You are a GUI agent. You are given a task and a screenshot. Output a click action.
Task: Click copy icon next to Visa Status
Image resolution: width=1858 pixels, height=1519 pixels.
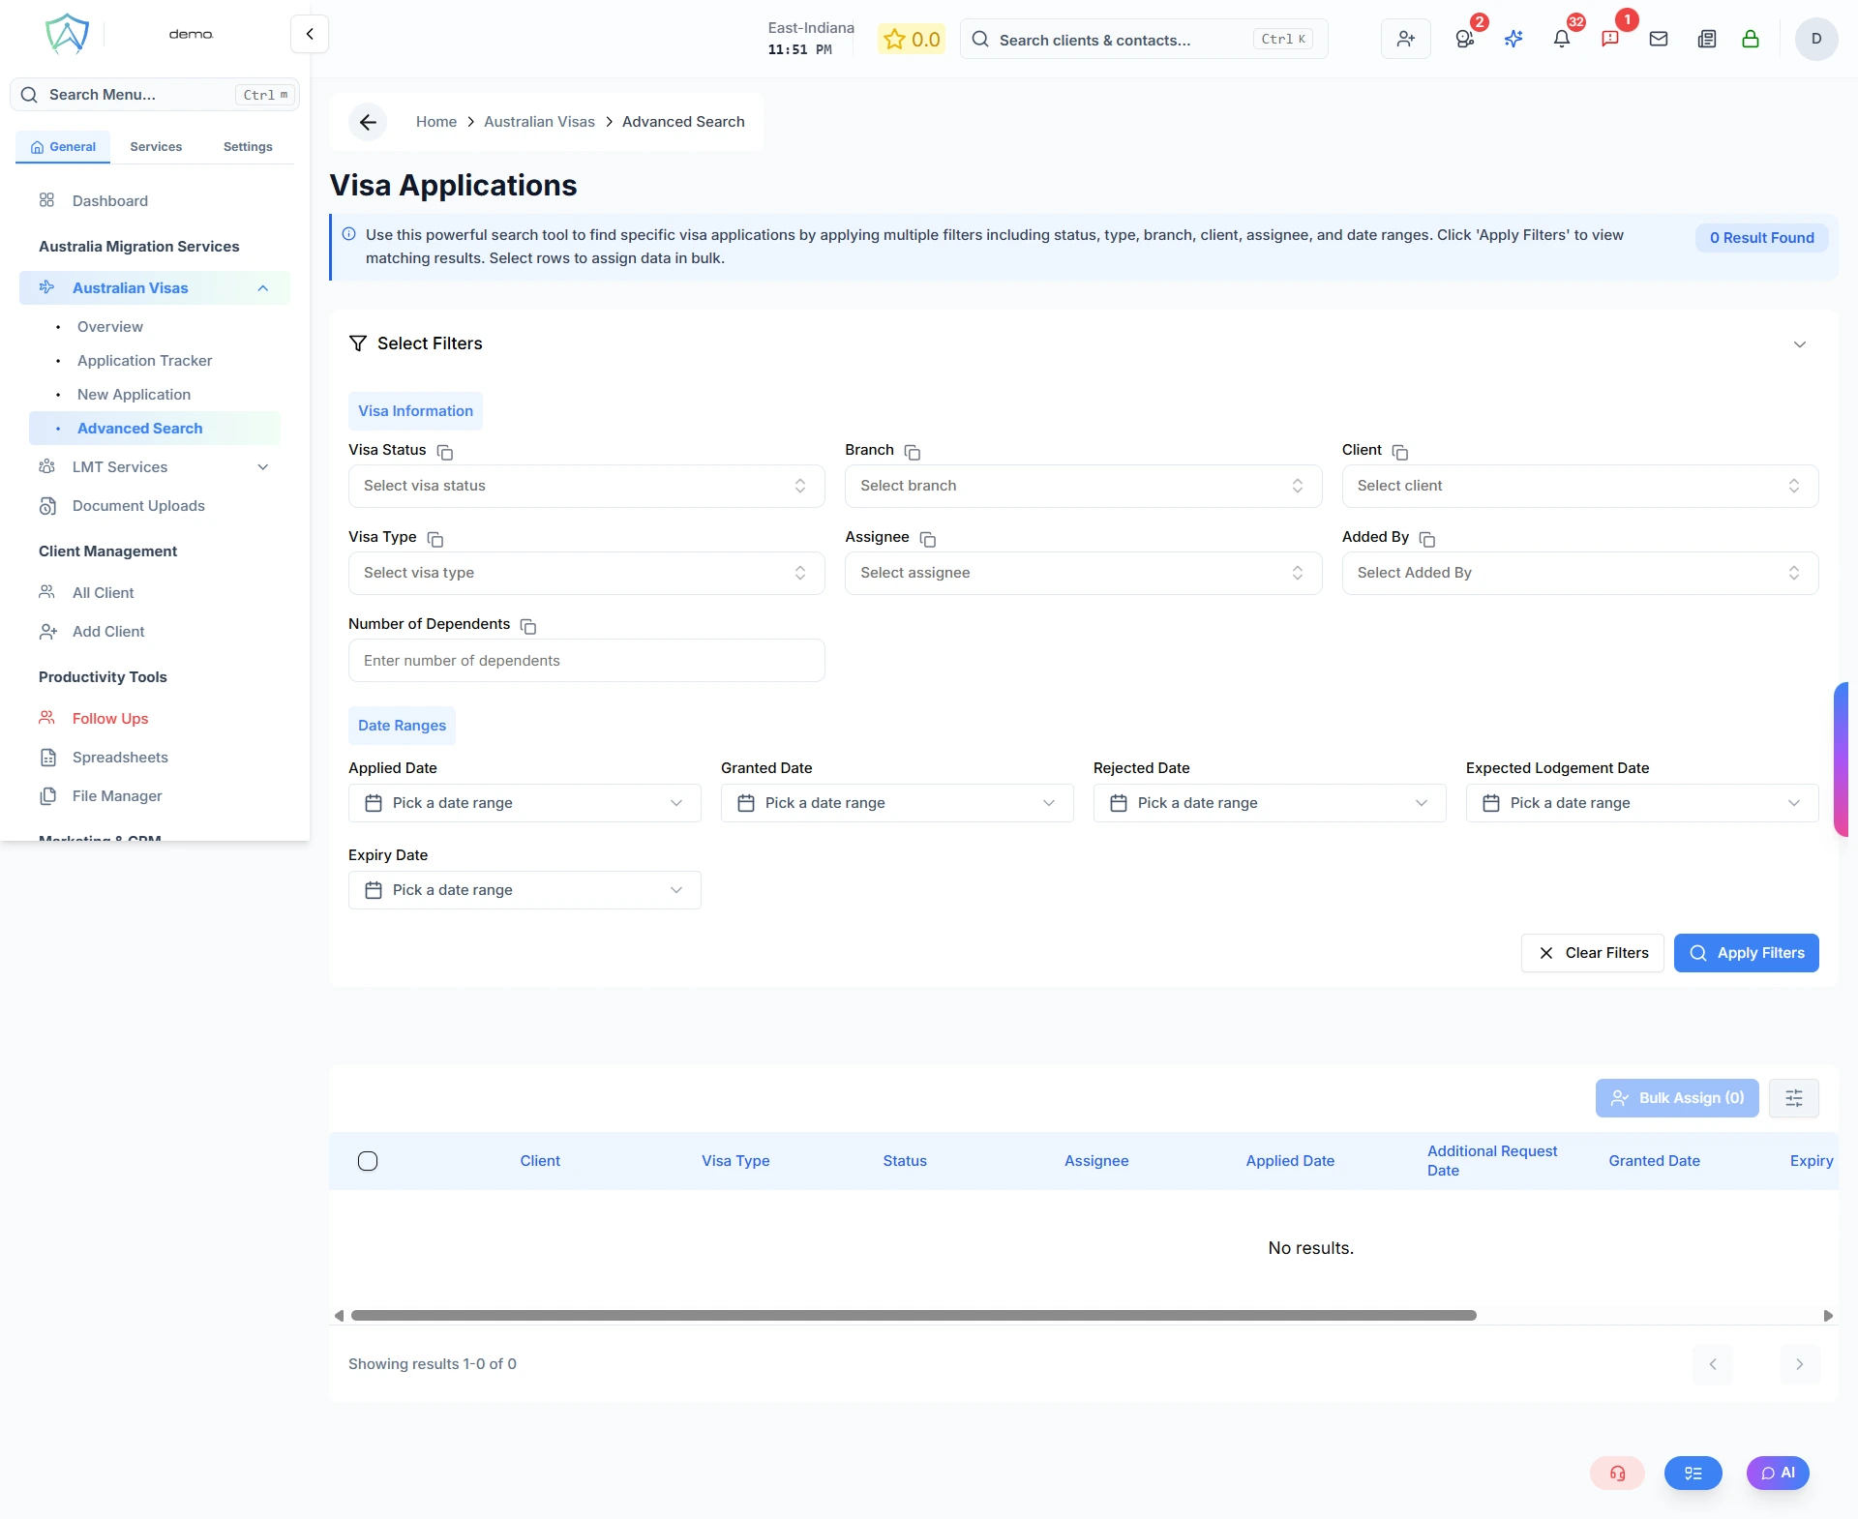[x=445, y=452]
